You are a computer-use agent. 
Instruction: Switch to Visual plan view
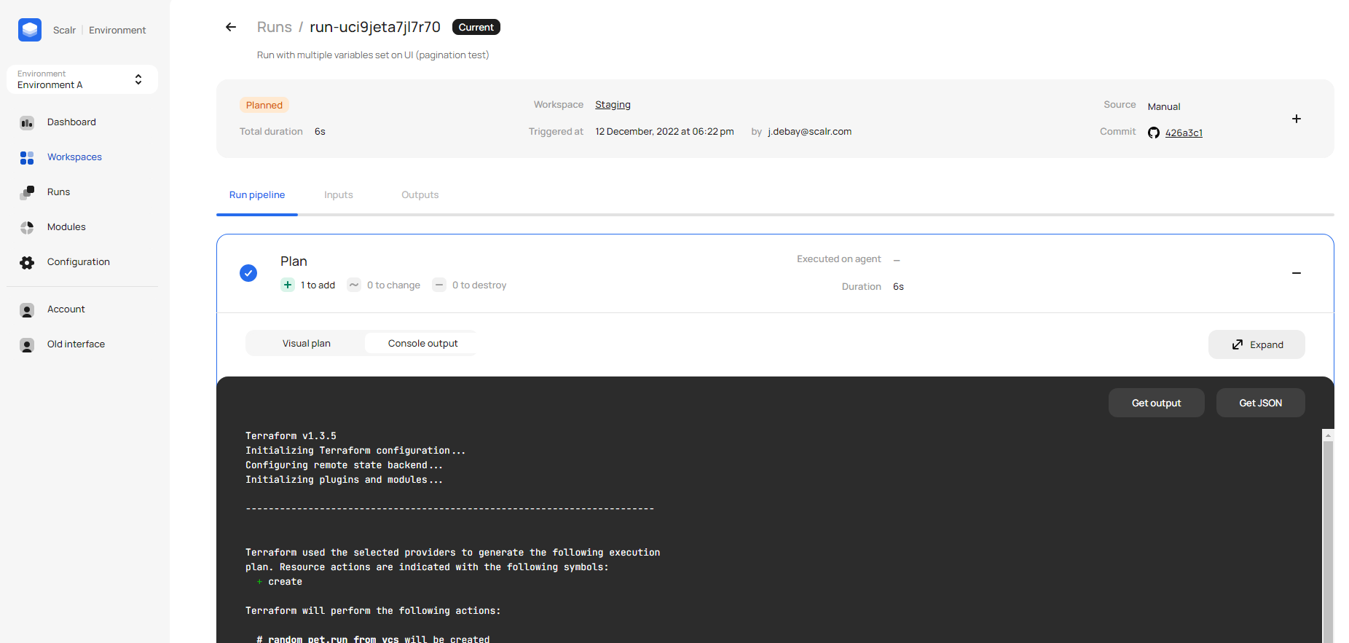(306, 343)
